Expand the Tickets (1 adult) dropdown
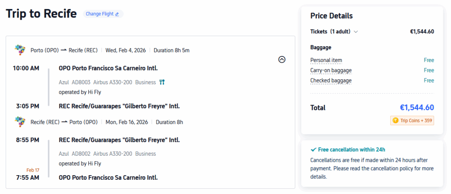 (355, 31)
